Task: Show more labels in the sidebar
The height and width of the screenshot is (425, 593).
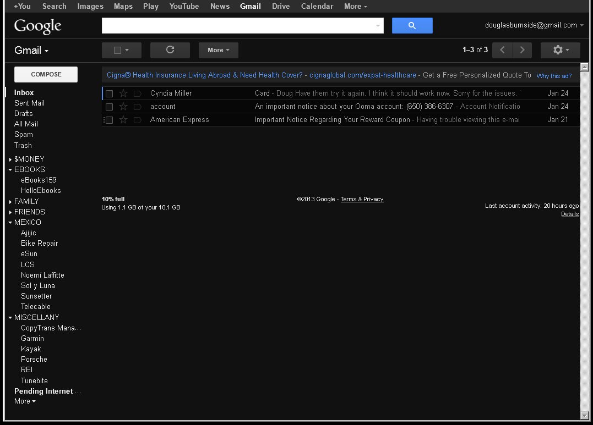Action: (x=25, y=401)
